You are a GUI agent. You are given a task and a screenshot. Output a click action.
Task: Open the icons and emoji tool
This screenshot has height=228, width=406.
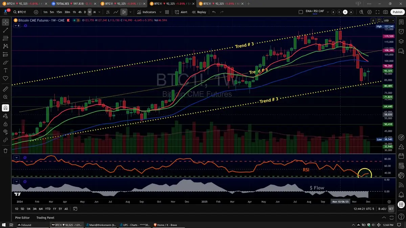coord(5,78)
